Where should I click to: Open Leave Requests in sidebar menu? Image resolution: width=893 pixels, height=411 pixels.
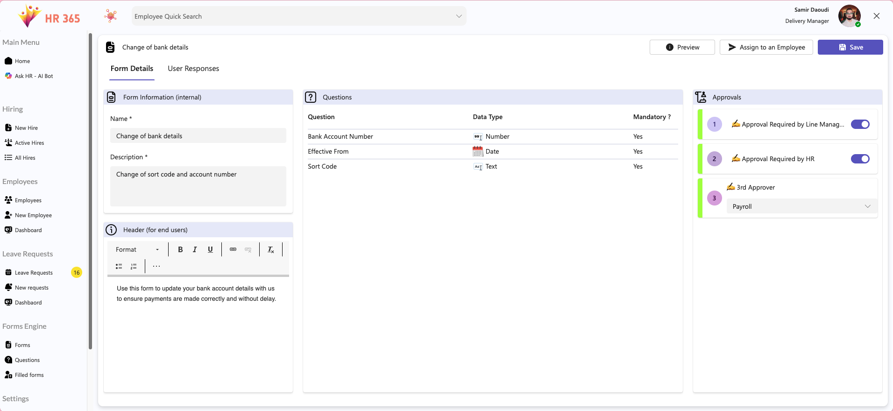[x=34, y=273]
